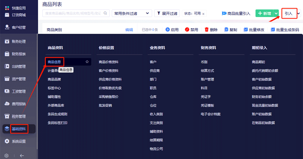Click the gear icon at sidebar bottom

[x=6, y=156]
